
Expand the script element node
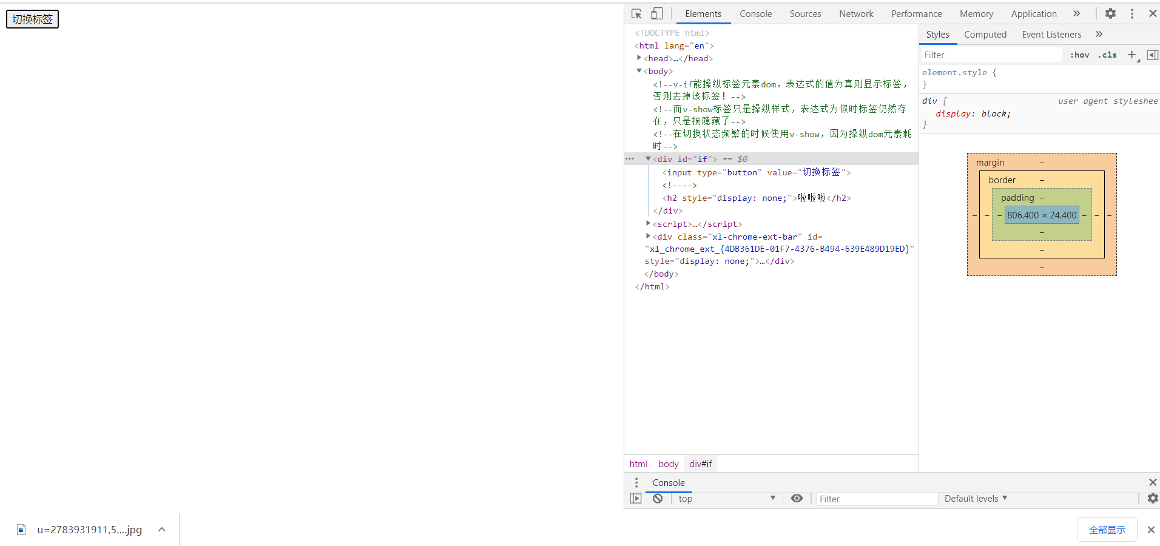[648, 224]
